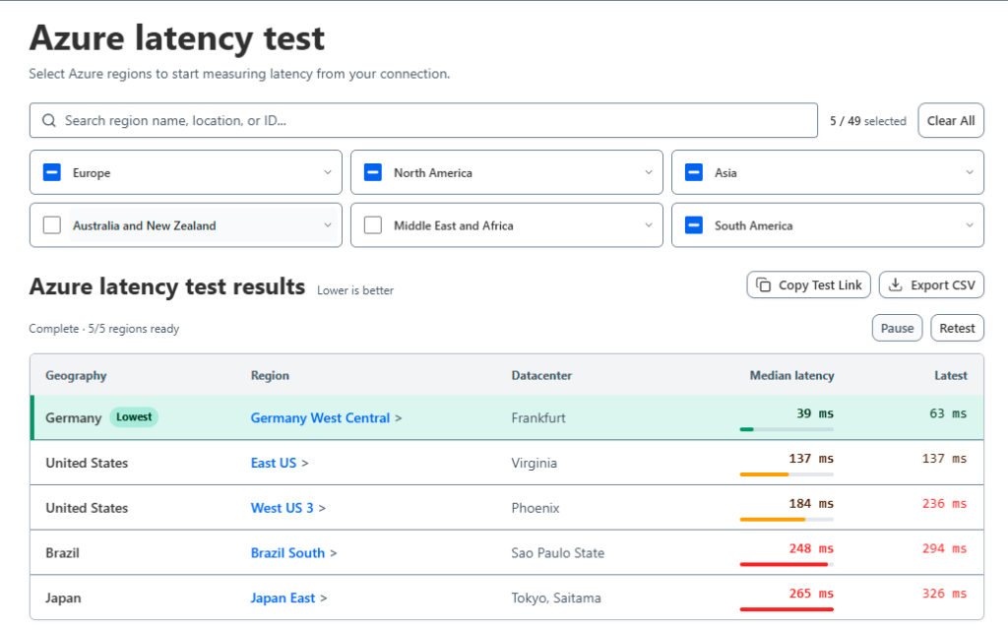Expand Australia and New Zealand dropdown arrow
This screenshot has width=1008, height=630.
point(327,225)
